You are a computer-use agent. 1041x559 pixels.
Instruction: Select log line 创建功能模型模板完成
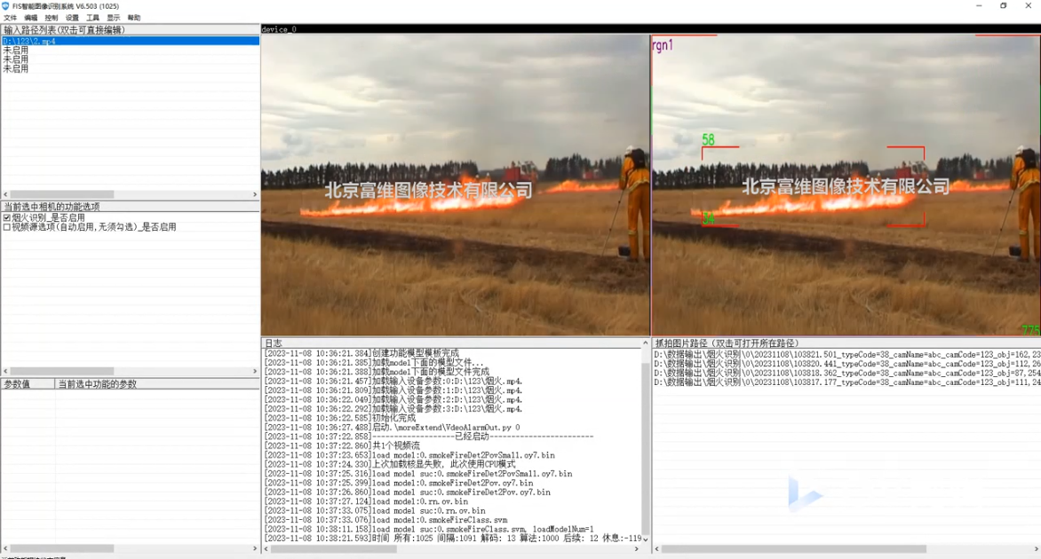pos(362,353)
